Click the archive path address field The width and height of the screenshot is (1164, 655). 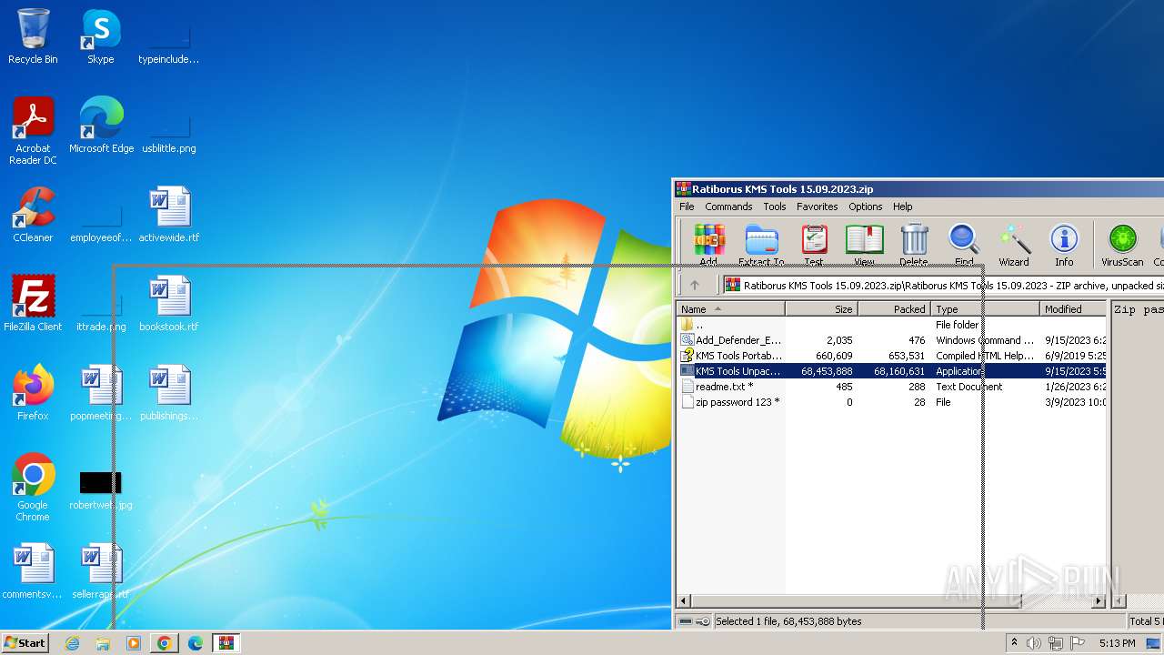pos(943,285)
